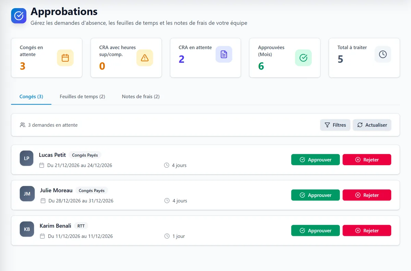Screen dimensions: 411x271
Task: Click the CRA avec heures sup/comp. count 0
Action: [102, 66]
